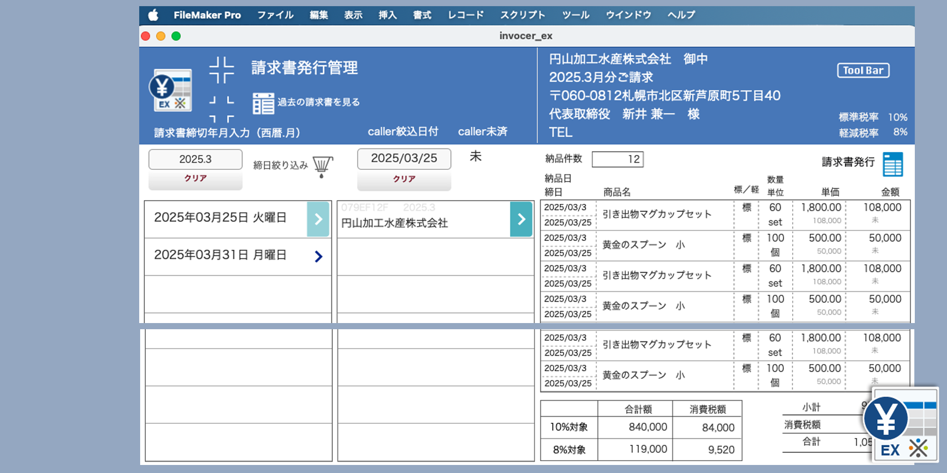Click the expand corners icon below the shrink icon
The width and height of the screenshot is (947, 473).
[x=222, y=109]
